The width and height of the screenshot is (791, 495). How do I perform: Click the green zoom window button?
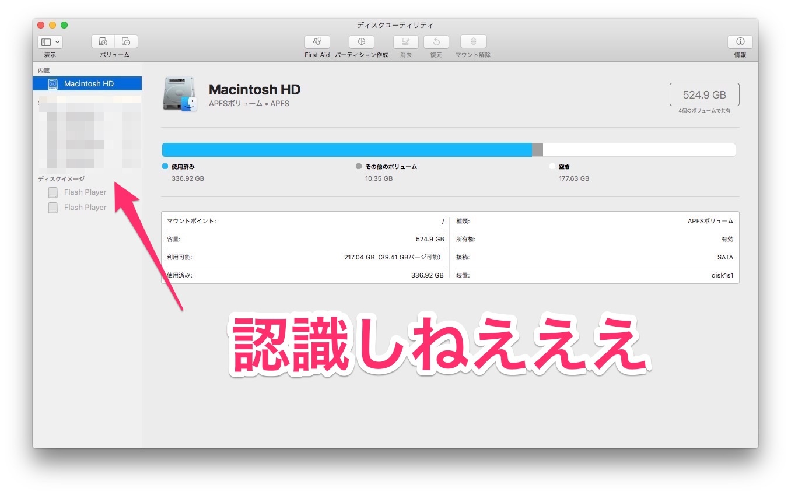click(x=64, y=25)
